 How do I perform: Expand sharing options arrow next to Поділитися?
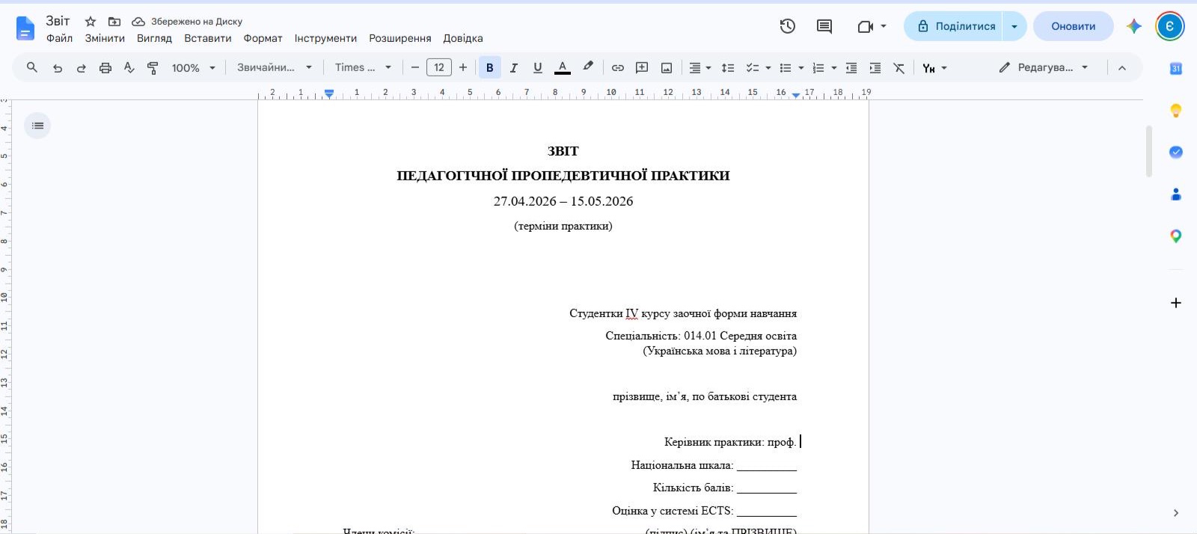click(x=1014, y=26)
